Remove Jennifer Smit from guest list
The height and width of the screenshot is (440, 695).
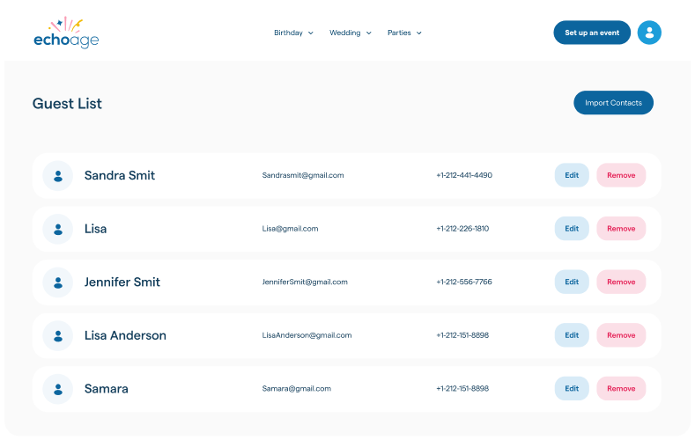click(621, 282)
